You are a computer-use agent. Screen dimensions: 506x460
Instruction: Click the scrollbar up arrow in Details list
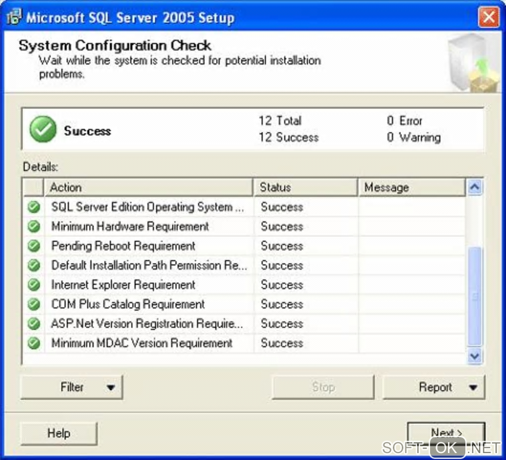[475, 187]
